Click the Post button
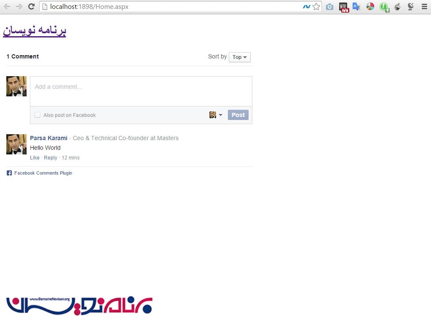431x316 pixels. [238, 115]
